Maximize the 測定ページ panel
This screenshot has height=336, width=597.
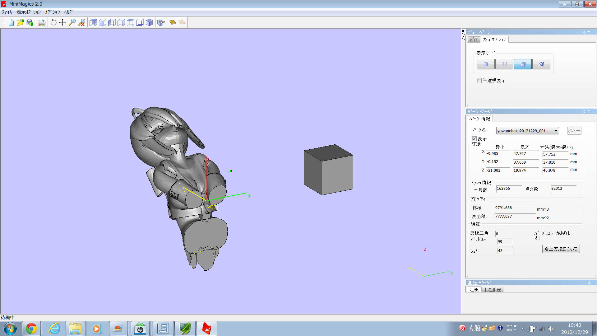pyautogui.click(x=589, y=282)
